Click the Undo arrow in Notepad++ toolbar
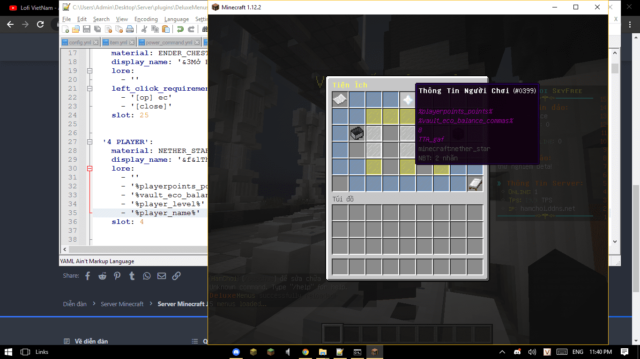Screen dimensions: 640x359 tap(180, 29)
